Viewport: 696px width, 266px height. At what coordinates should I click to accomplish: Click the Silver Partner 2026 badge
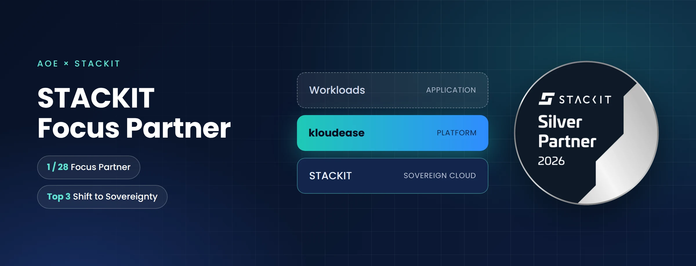point(586,133)
